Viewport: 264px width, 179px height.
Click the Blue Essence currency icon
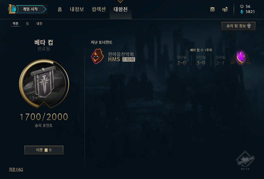242,12
